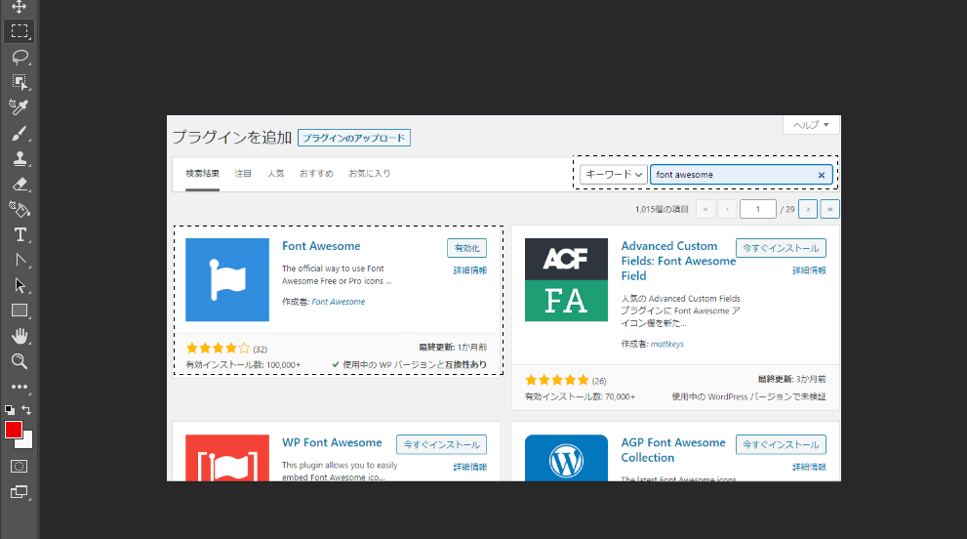The height and width of the screenshot is (539, 967).
Task: Select the Hand tool
Action: (x=19, y=336)
